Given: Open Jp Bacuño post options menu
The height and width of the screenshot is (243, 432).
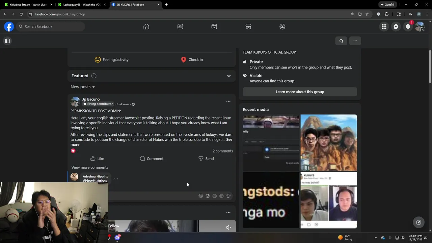Looking at the screenshot, I should [x=228, y=101].
